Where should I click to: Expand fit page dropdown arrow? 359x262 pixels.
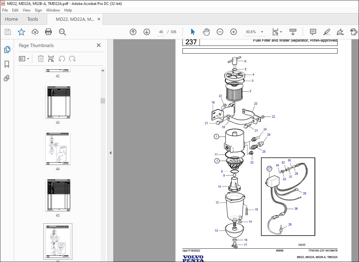pos(281,32)
